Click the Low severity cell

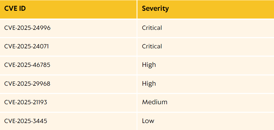tap(148, 121)
